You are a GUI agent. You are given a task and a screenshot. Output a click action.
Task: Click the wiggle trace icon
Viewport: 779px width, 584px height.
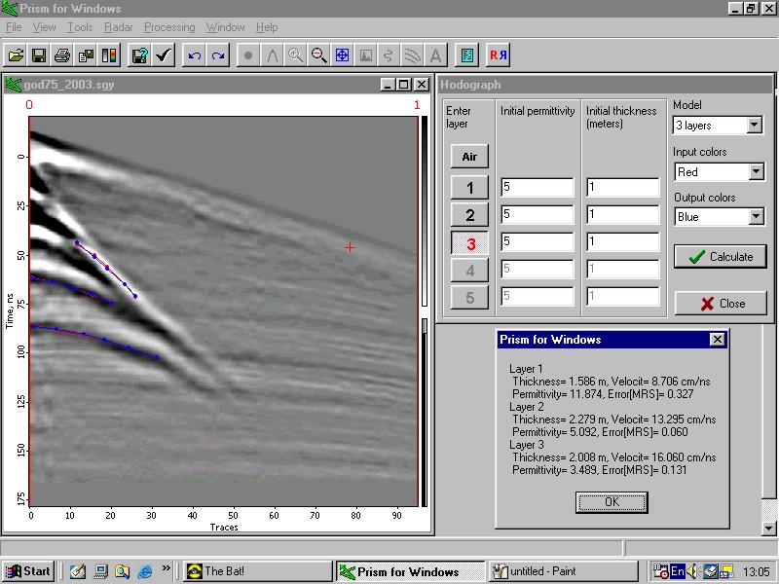389,55
